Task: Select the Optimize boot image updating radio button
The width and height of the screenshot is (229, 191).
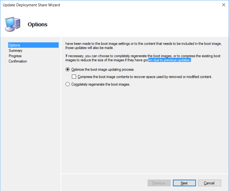Action: coord(67,69)
